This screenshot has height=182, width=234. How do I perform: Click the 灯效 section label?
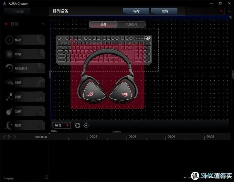point(15,24)
